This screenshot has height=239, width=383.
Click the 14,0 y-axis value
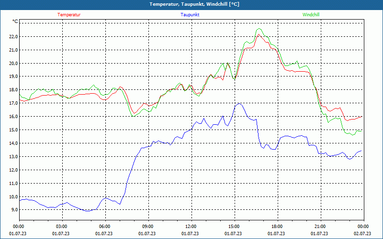[13, 143]
